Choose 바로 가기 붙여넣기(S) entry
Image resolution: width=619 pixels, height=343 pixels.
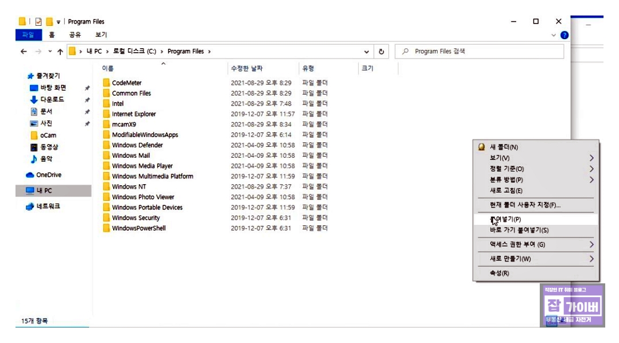coord(536,230)
